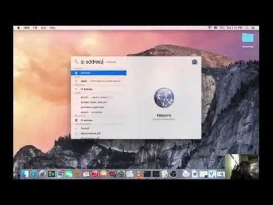Open Calendar from the Dock
Viewport: 273px width, 205px height.
click(x=86, y=174)
